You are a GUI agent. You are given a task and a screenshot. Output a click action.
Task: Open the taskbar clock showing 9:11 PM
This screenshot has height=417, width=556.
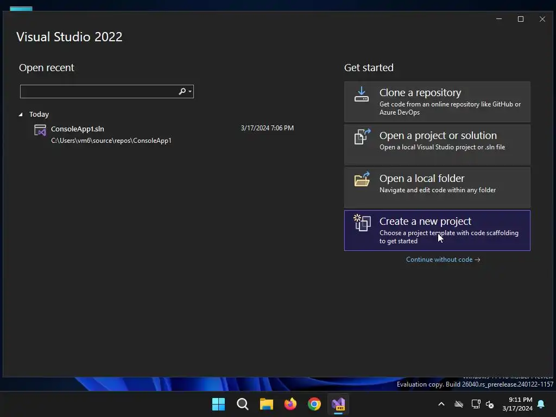tap(517, 404)
